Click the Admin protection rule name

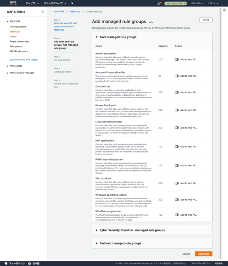coord(105,54)
